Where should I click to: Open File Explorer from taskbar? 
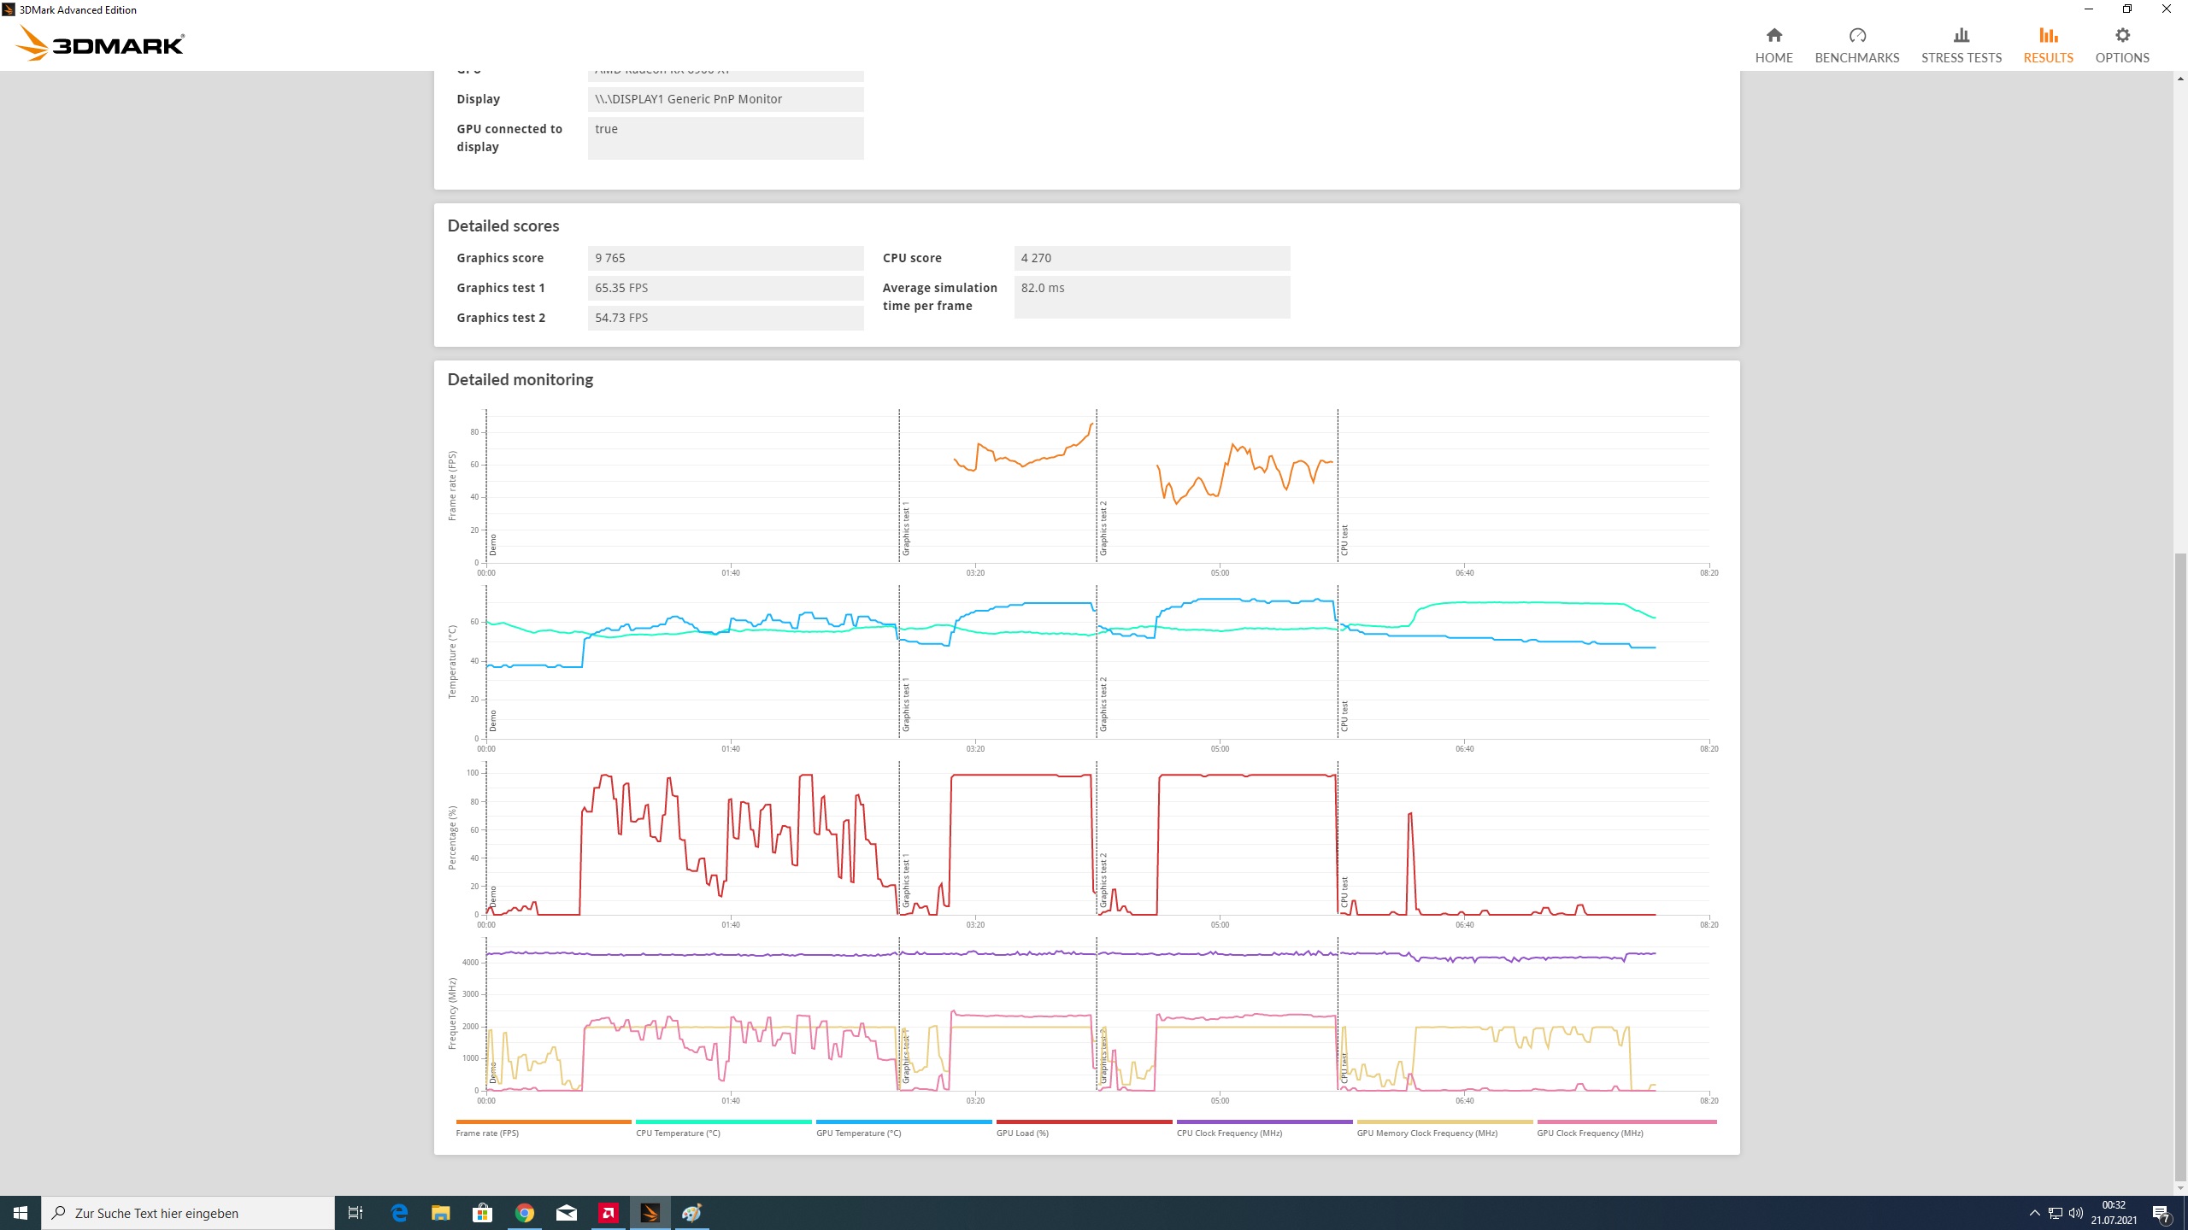point(440,1212)
